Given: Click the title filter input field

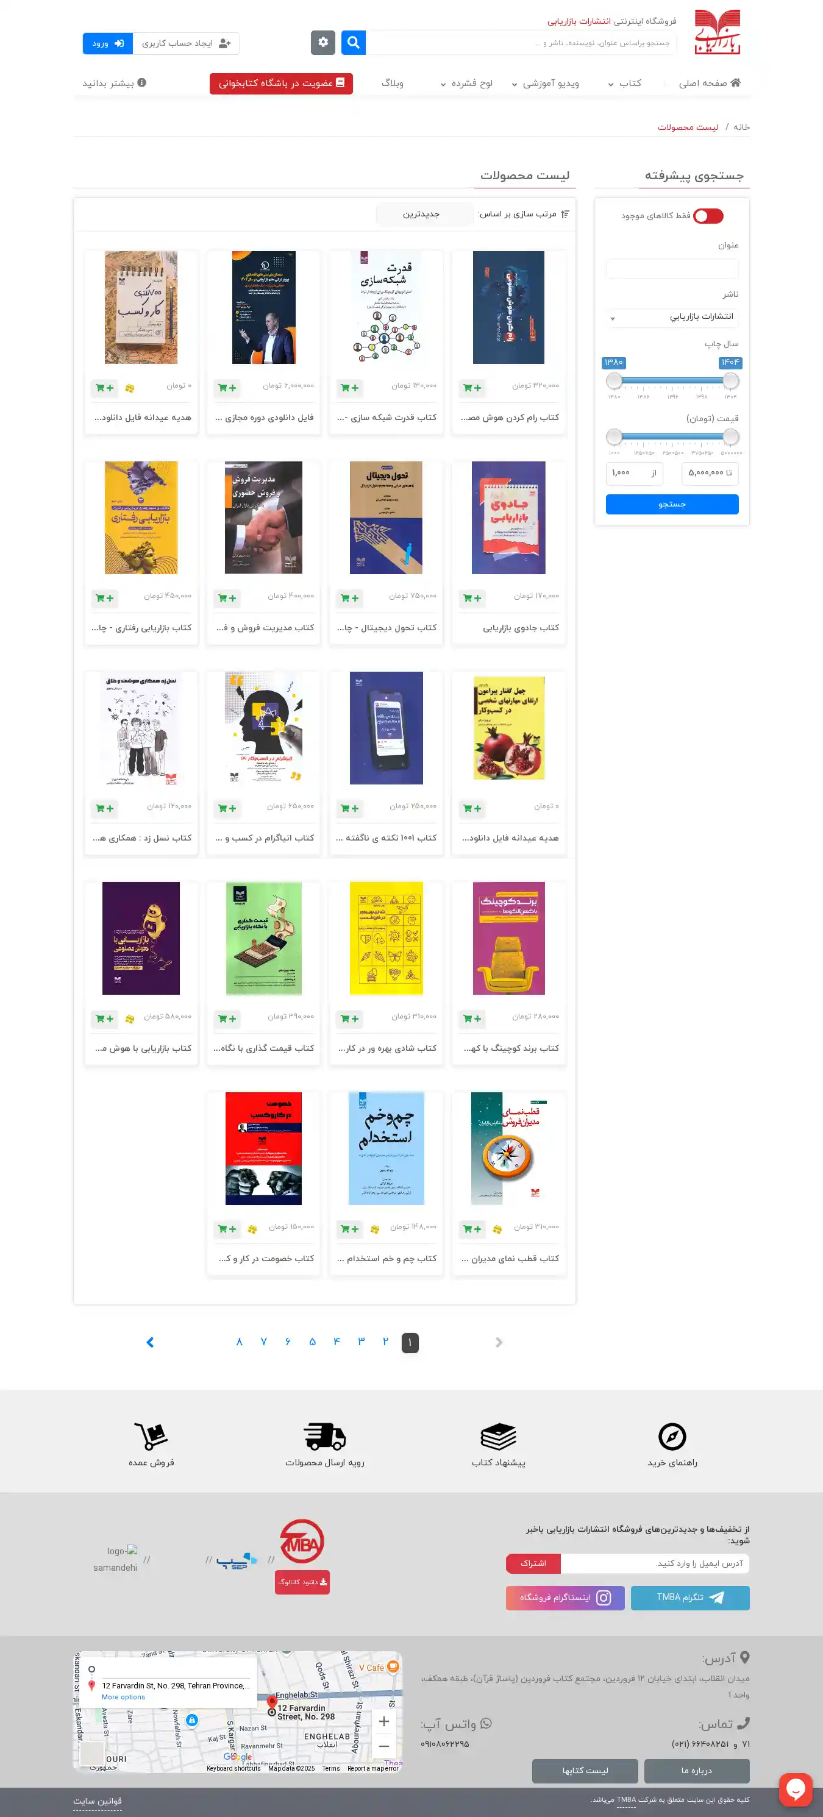Looking at the screenshot, I should (x=672, y=268).
